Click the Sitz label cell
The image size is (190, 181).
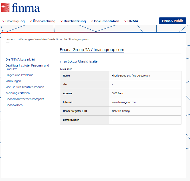point(84,85)
